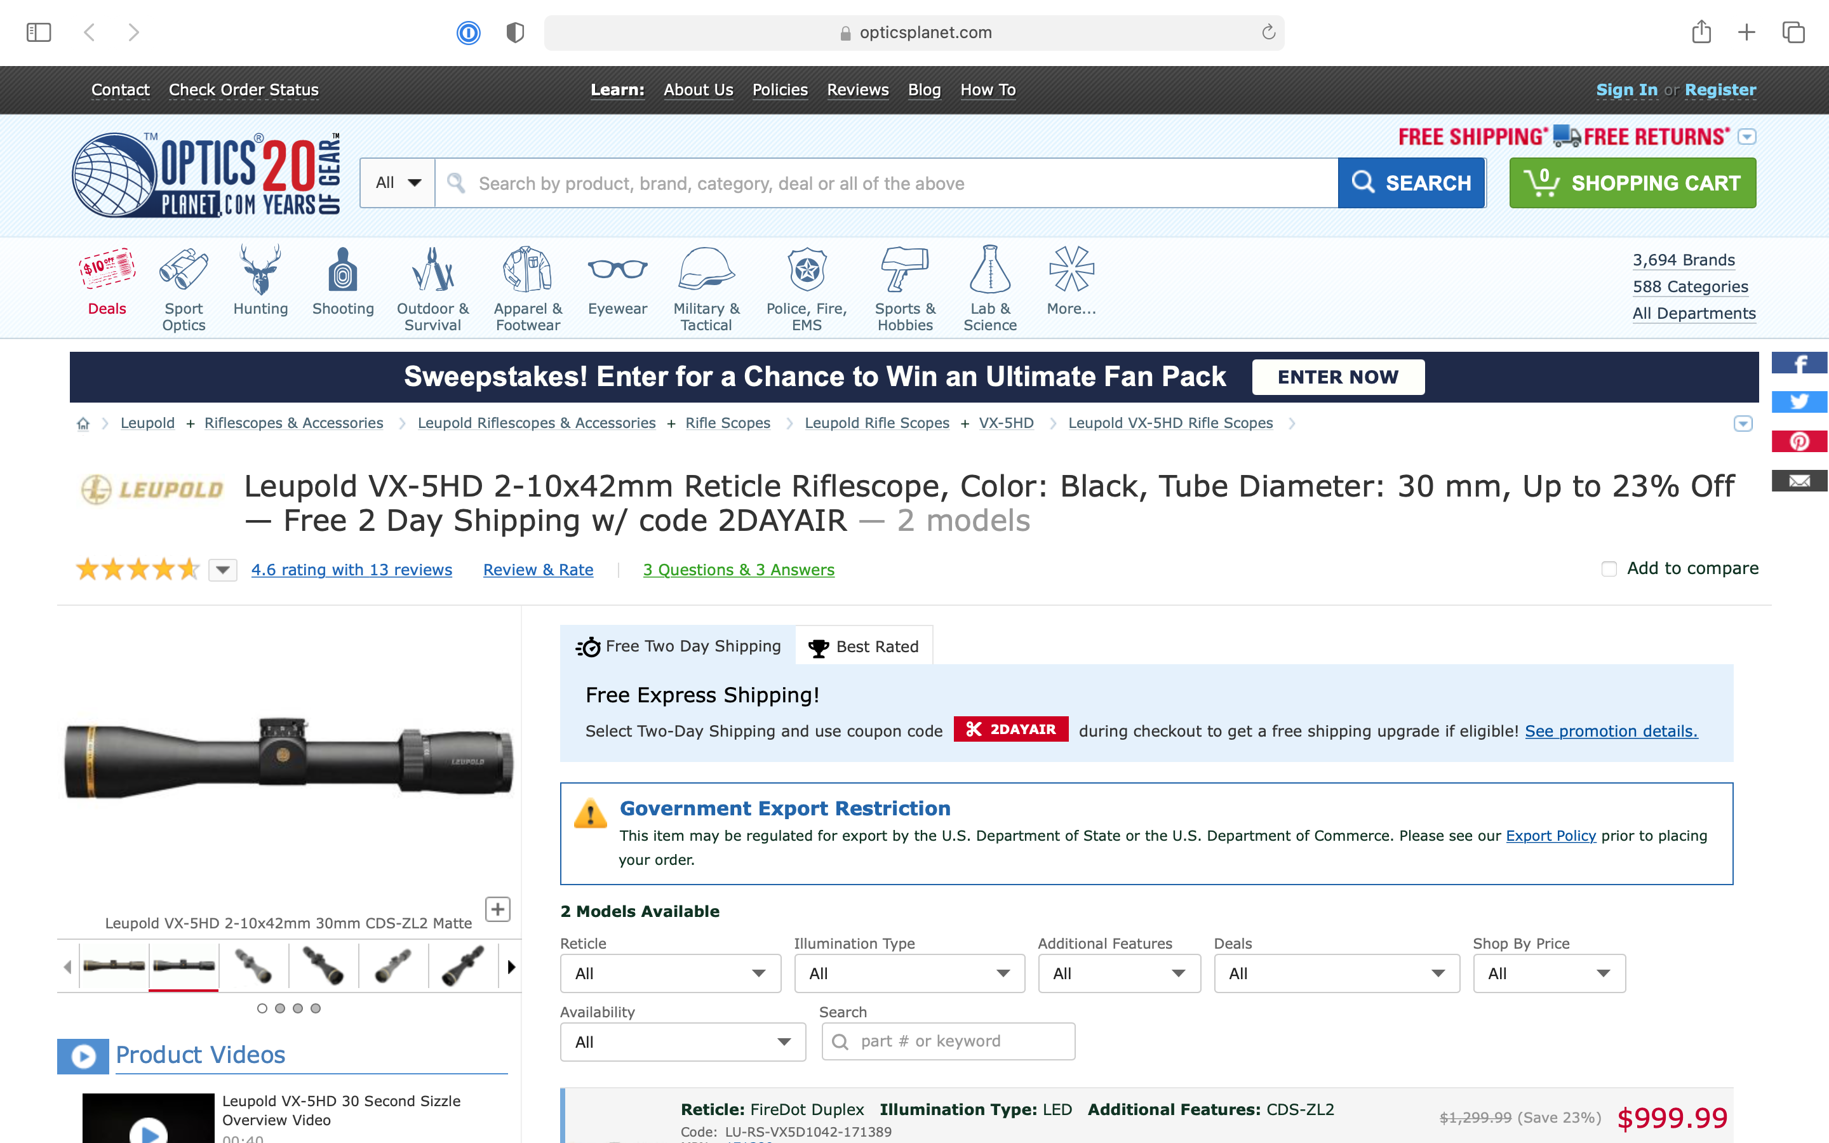
Task: Open the Deals coupon category icon
Action: (107, 281)
